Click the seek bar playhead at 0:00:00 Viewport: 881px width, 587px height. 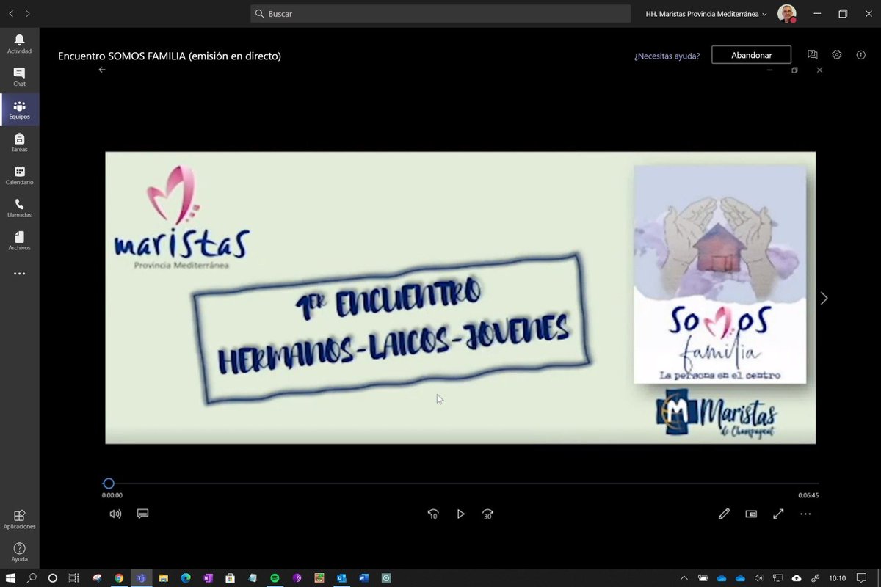109,483
